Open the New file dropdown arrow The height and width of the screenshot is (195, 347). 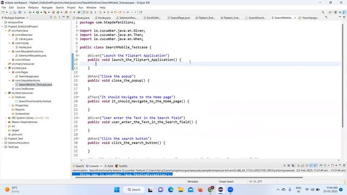click(x=7, y=12)
